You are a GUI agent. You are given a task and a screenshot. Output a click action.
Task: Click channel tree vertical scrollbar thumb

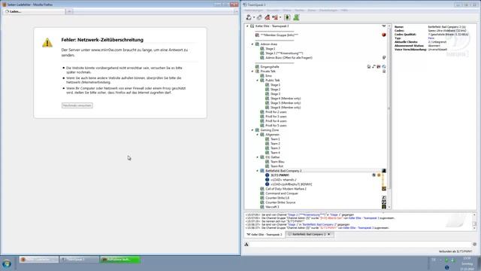(389, 108)
